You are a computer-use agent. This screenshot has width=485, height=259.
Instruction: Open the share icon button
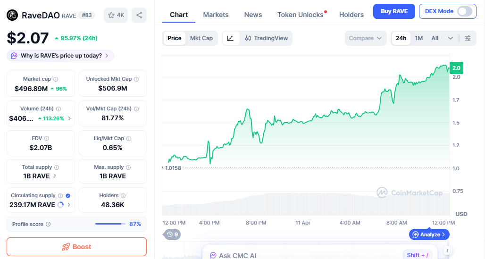[139, 15]
